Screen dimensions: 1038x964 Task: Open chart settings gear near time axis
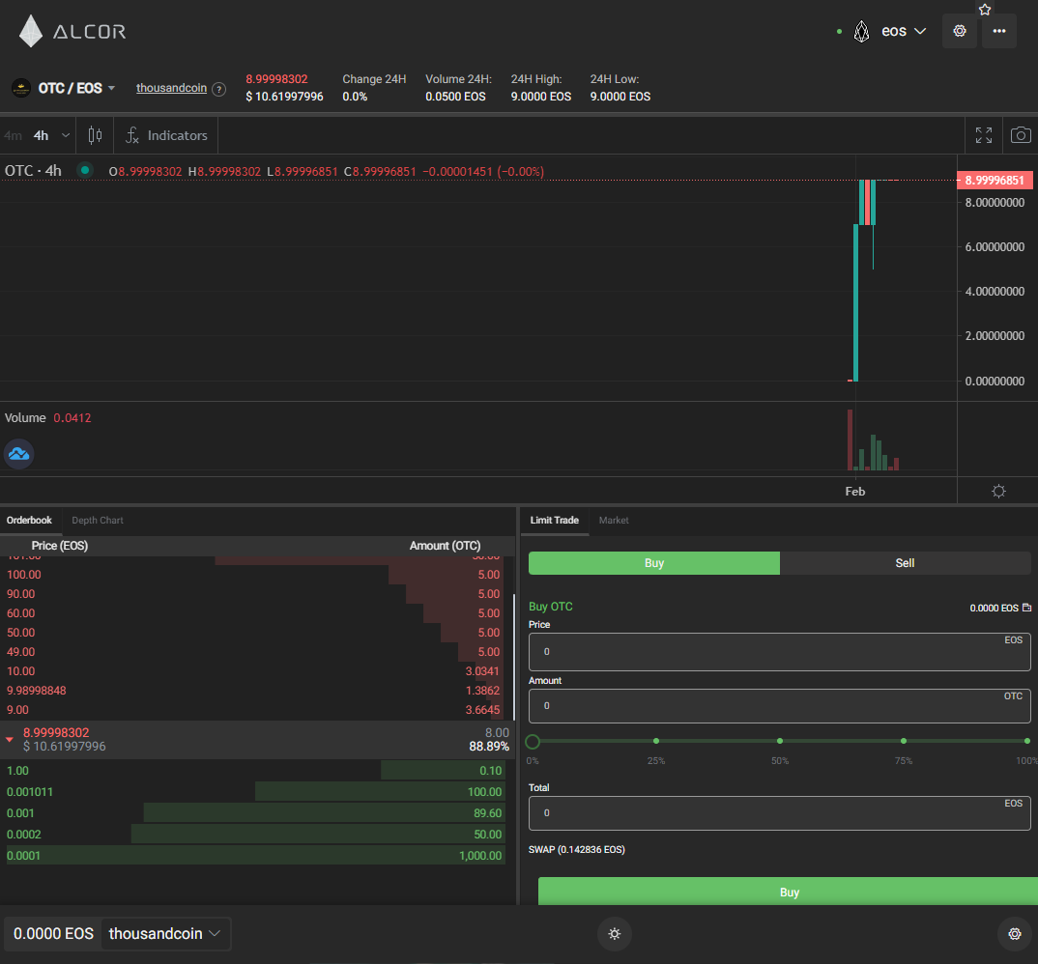point(998,491)
